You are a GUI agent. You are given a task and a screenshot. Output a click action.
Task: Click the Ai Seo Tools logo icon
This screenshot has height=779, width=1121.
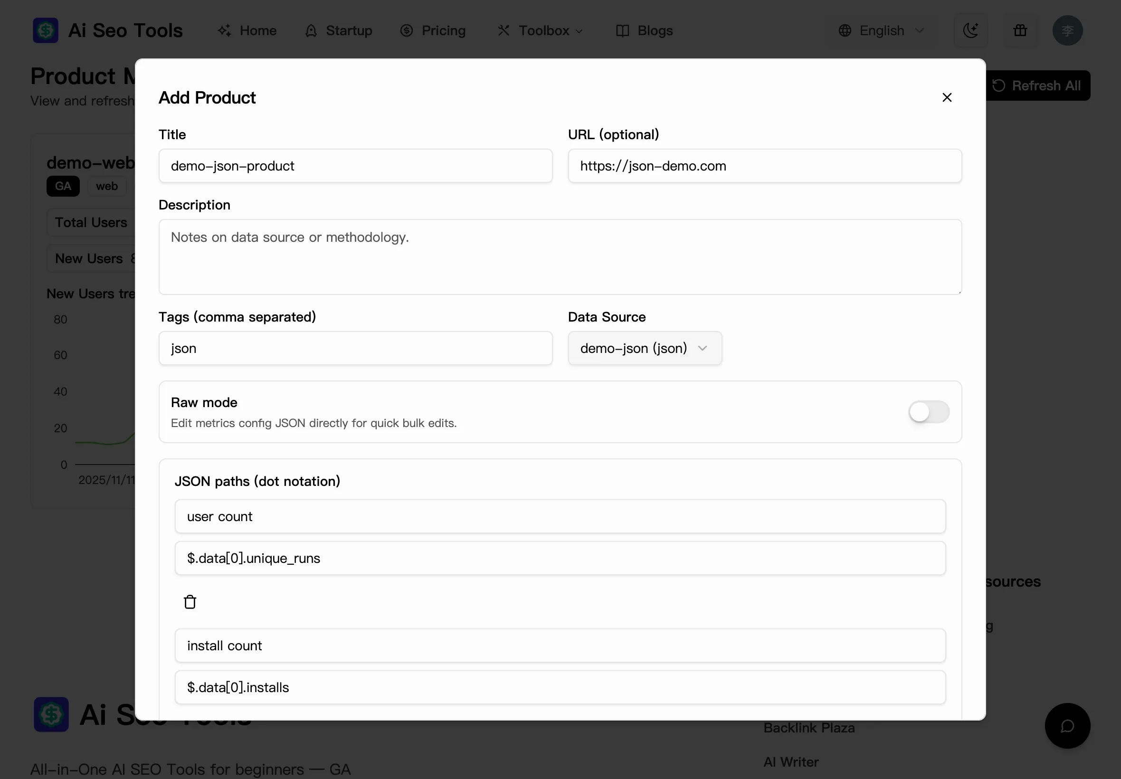click(x=45, y=30)
